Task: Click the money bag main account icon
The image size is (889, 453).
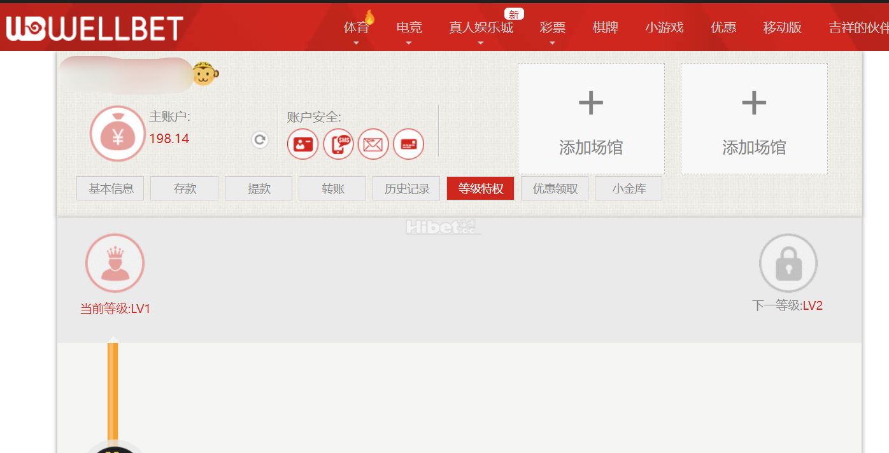Action: pos(117,134)
